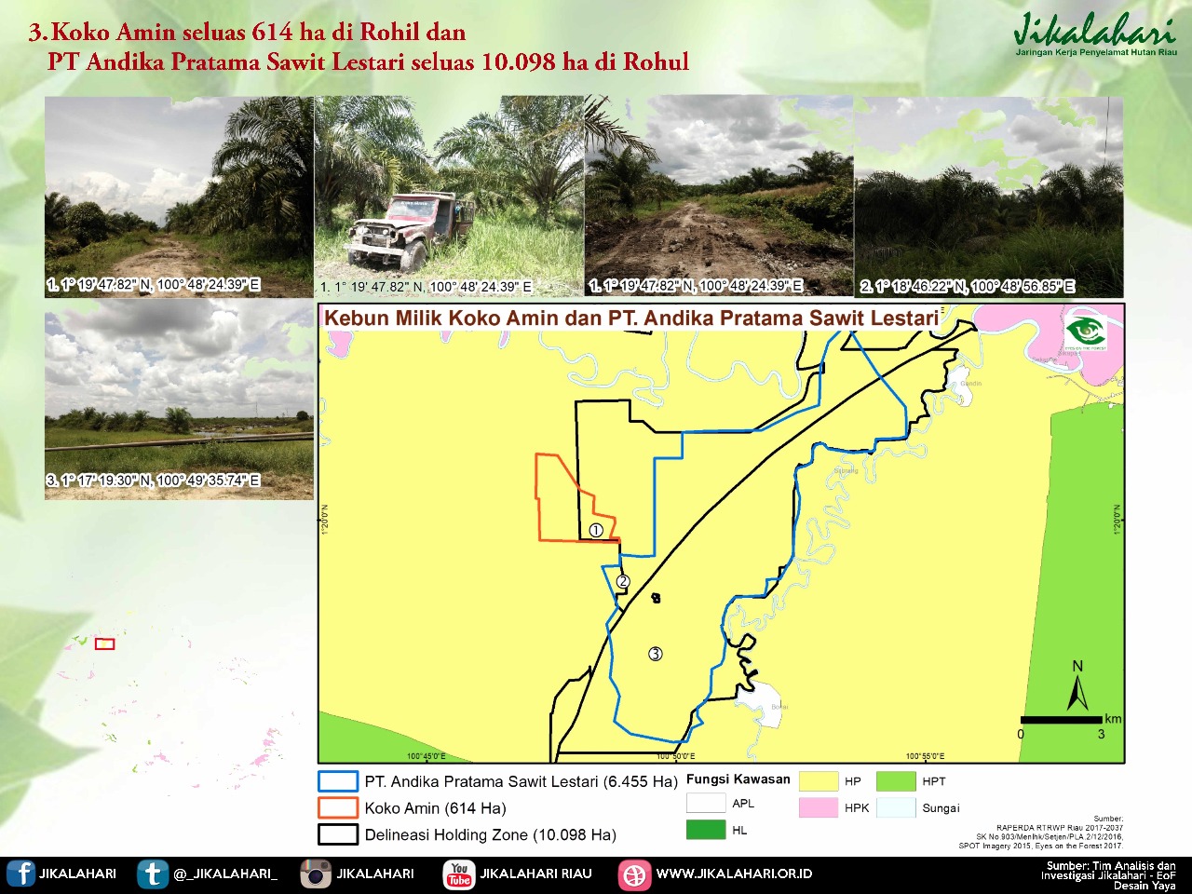The width and height of the screenshot is (1192, 894).
Task: Click the coordinate caption under red jeep photo
Action: (x=426, y=287)
